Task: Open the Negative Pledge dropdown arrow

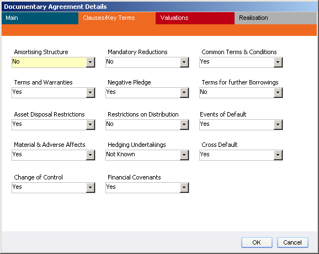Action: 184,93
